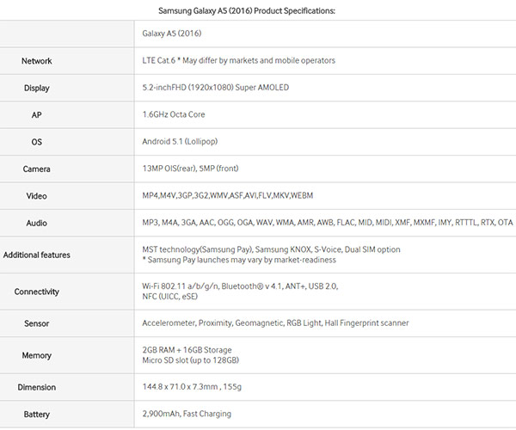Image resolution: width=516 pixels, height=430 pixels.
Task: Select the AP row label
Action: click(x=36, y=115)
